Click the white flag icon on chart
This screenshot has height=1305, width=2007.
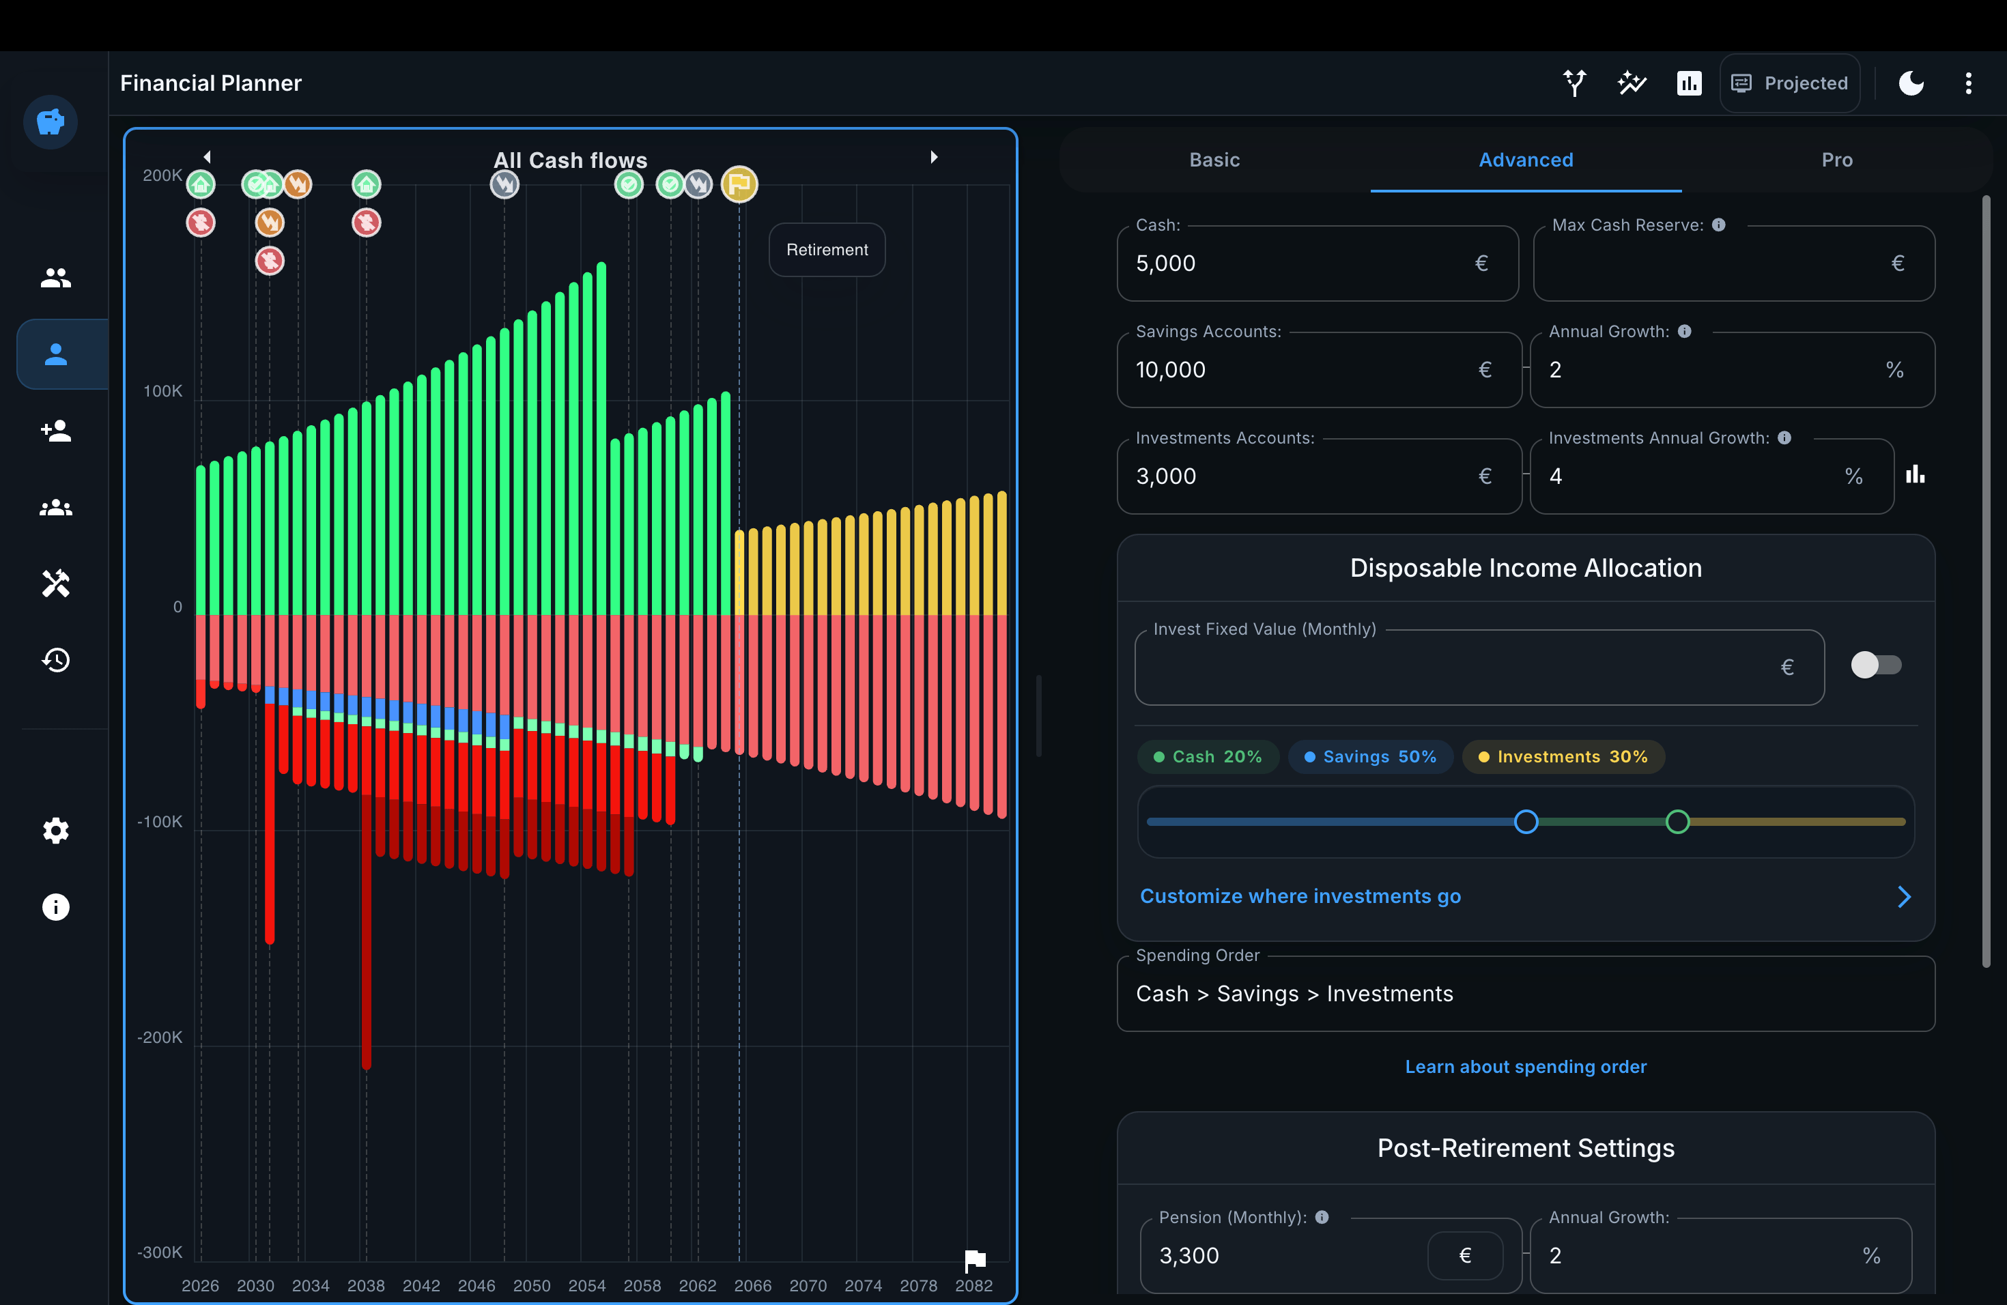tap(975, 1261)
